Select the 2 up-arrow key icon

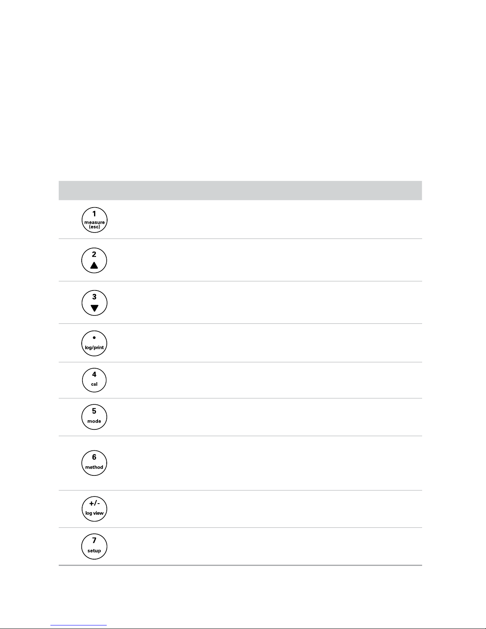94,261
